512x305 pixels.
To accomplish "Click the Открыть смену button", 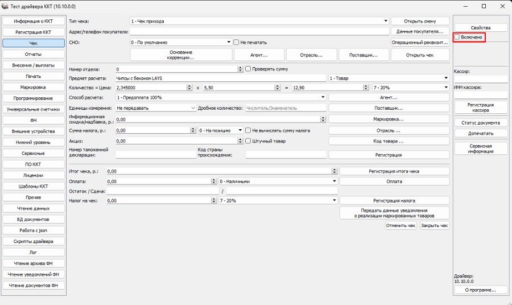I will click(x=420, y=21).
